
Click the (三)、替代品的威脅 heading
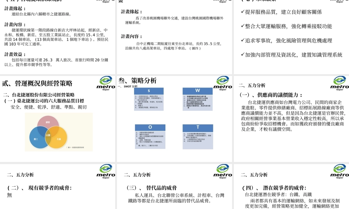click(x=151, y=188)
